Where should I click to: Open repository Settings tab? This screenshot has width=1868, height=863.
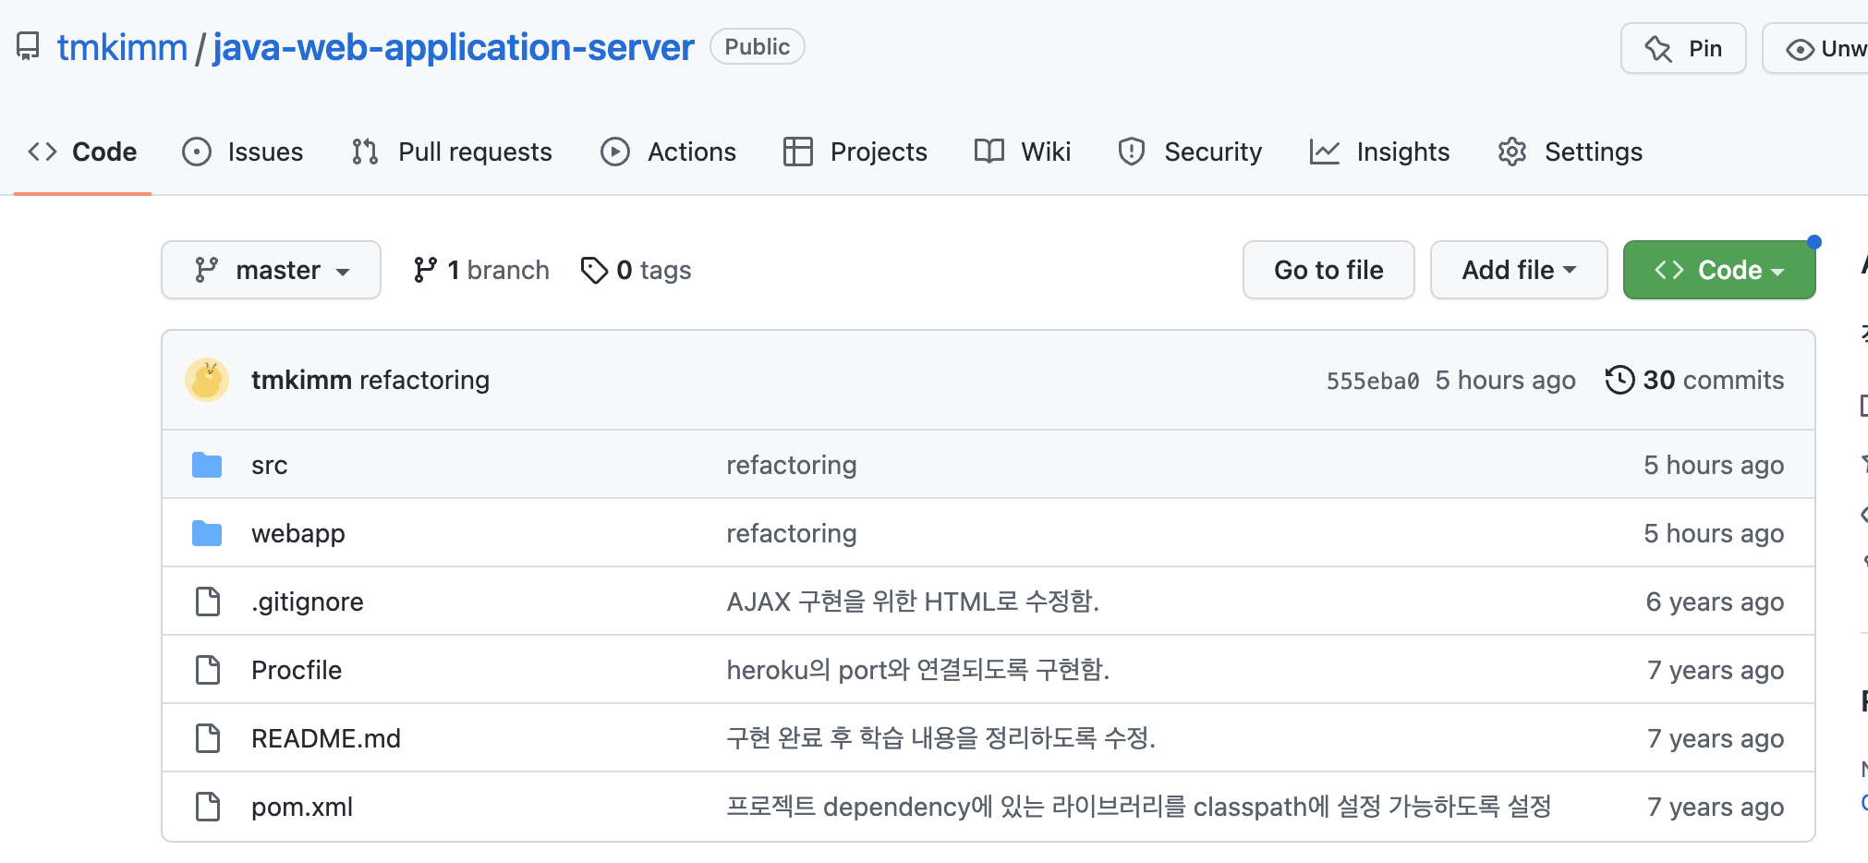(1571, 152)
